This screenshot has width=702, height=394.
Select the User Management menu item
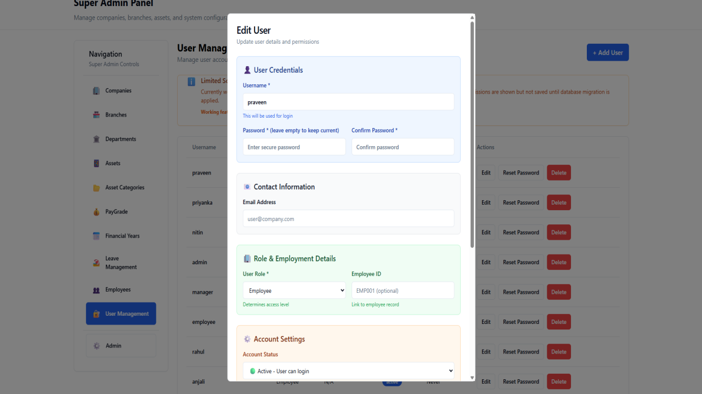click(x=121, y=314)
